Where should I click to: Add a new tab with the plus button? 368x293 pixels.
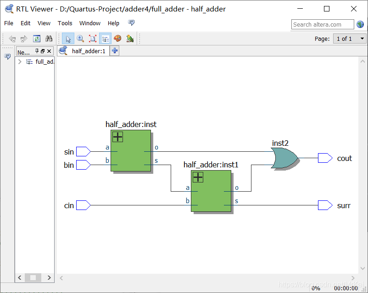point(115,51)
